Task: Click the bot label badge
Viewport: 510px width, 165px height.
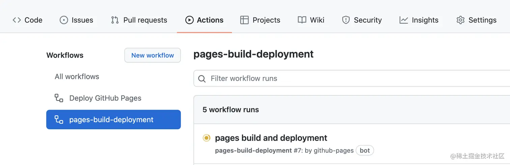Action: tap(365, 150)
